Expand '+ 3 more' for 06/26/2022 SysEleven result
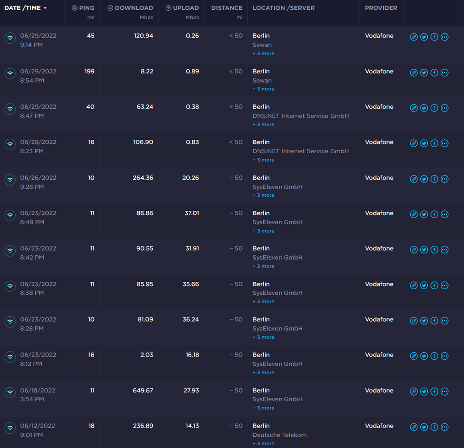Image resolution: width=464 pixels, height=448 pixels. point(263,195)
